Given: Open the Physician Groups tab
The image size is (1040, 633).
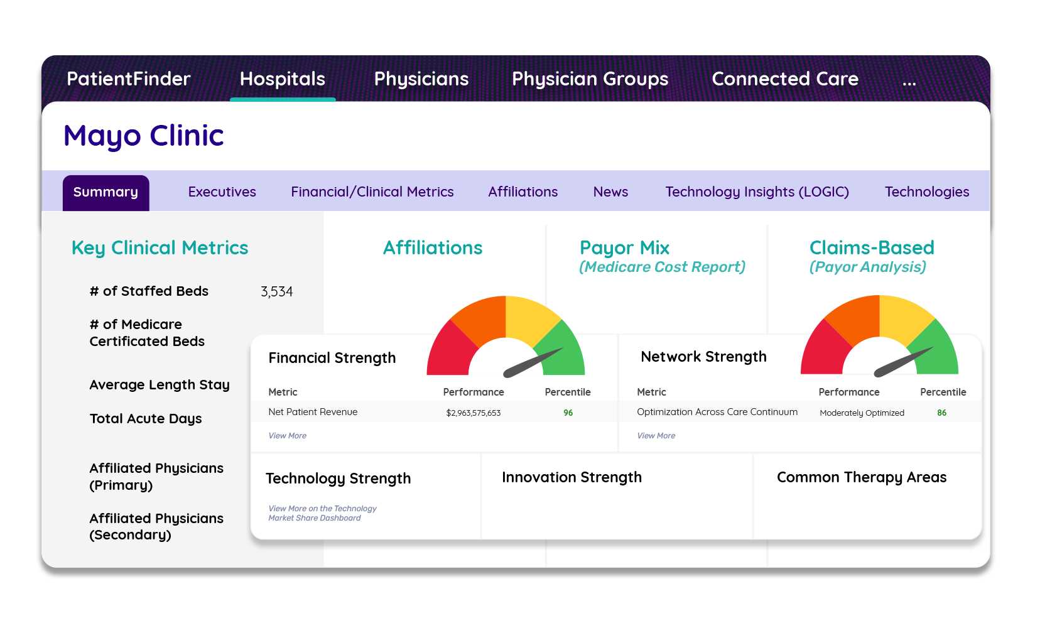Looking at the screenshot, I should click(x=590, y=79).
